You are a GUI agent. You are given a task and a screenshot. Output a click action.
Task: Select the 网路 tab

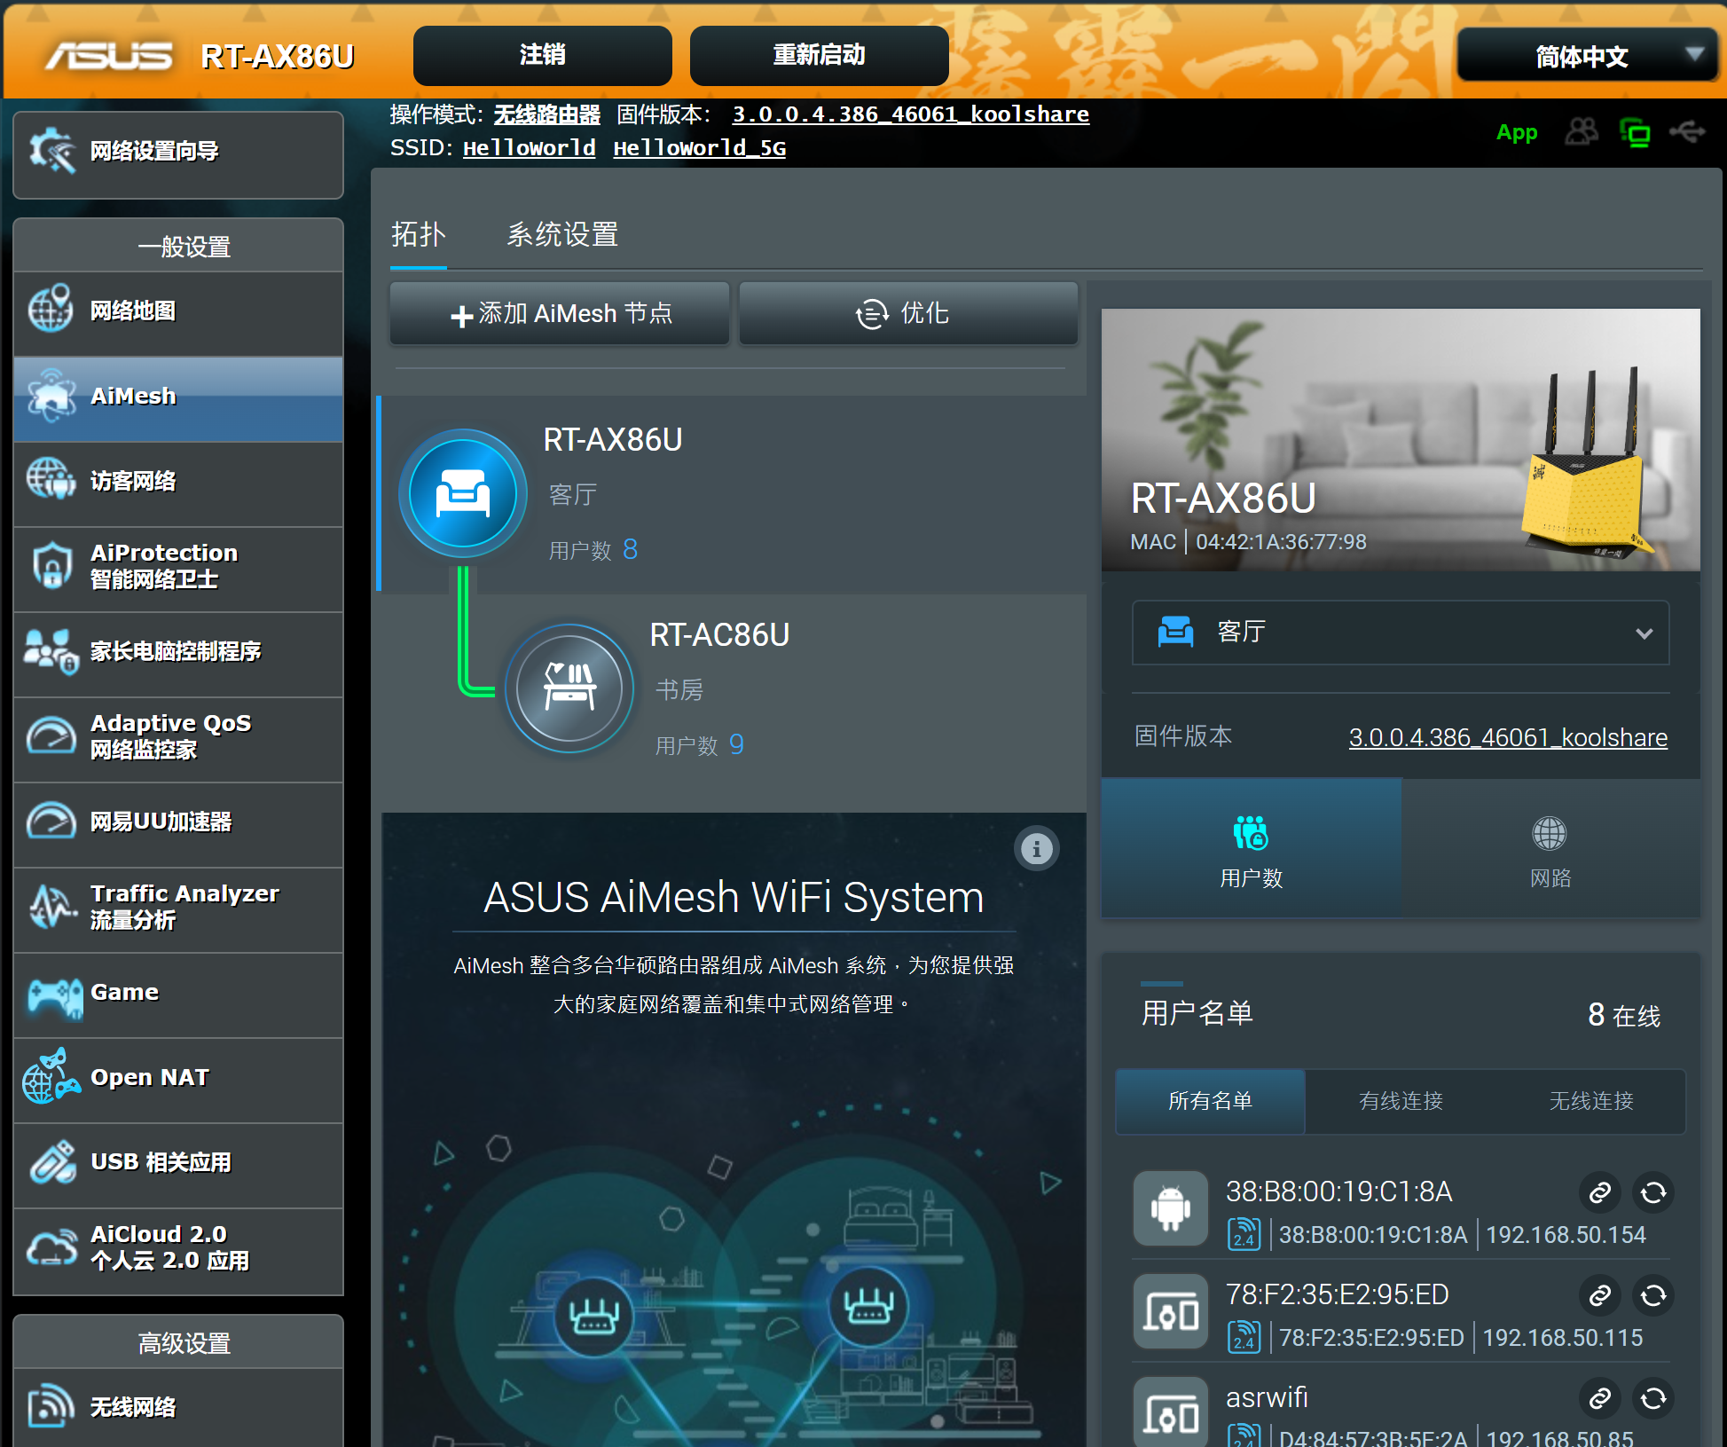[x=1550, y=849]
